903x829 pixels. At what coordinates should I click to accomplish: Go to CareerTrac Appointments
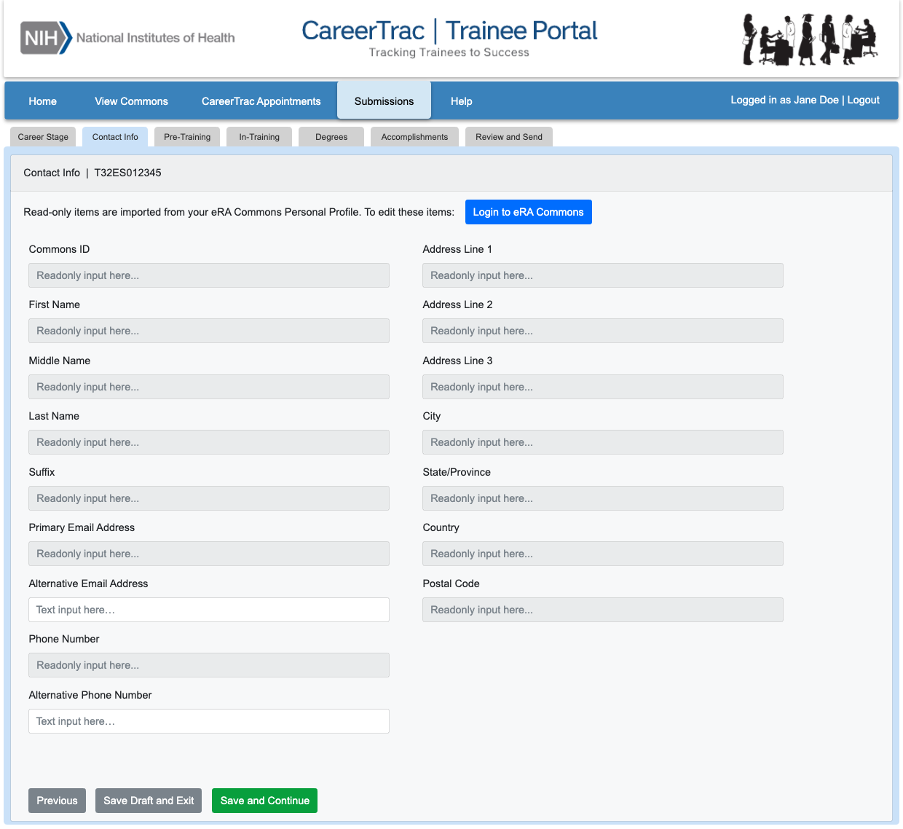[261, 101]
